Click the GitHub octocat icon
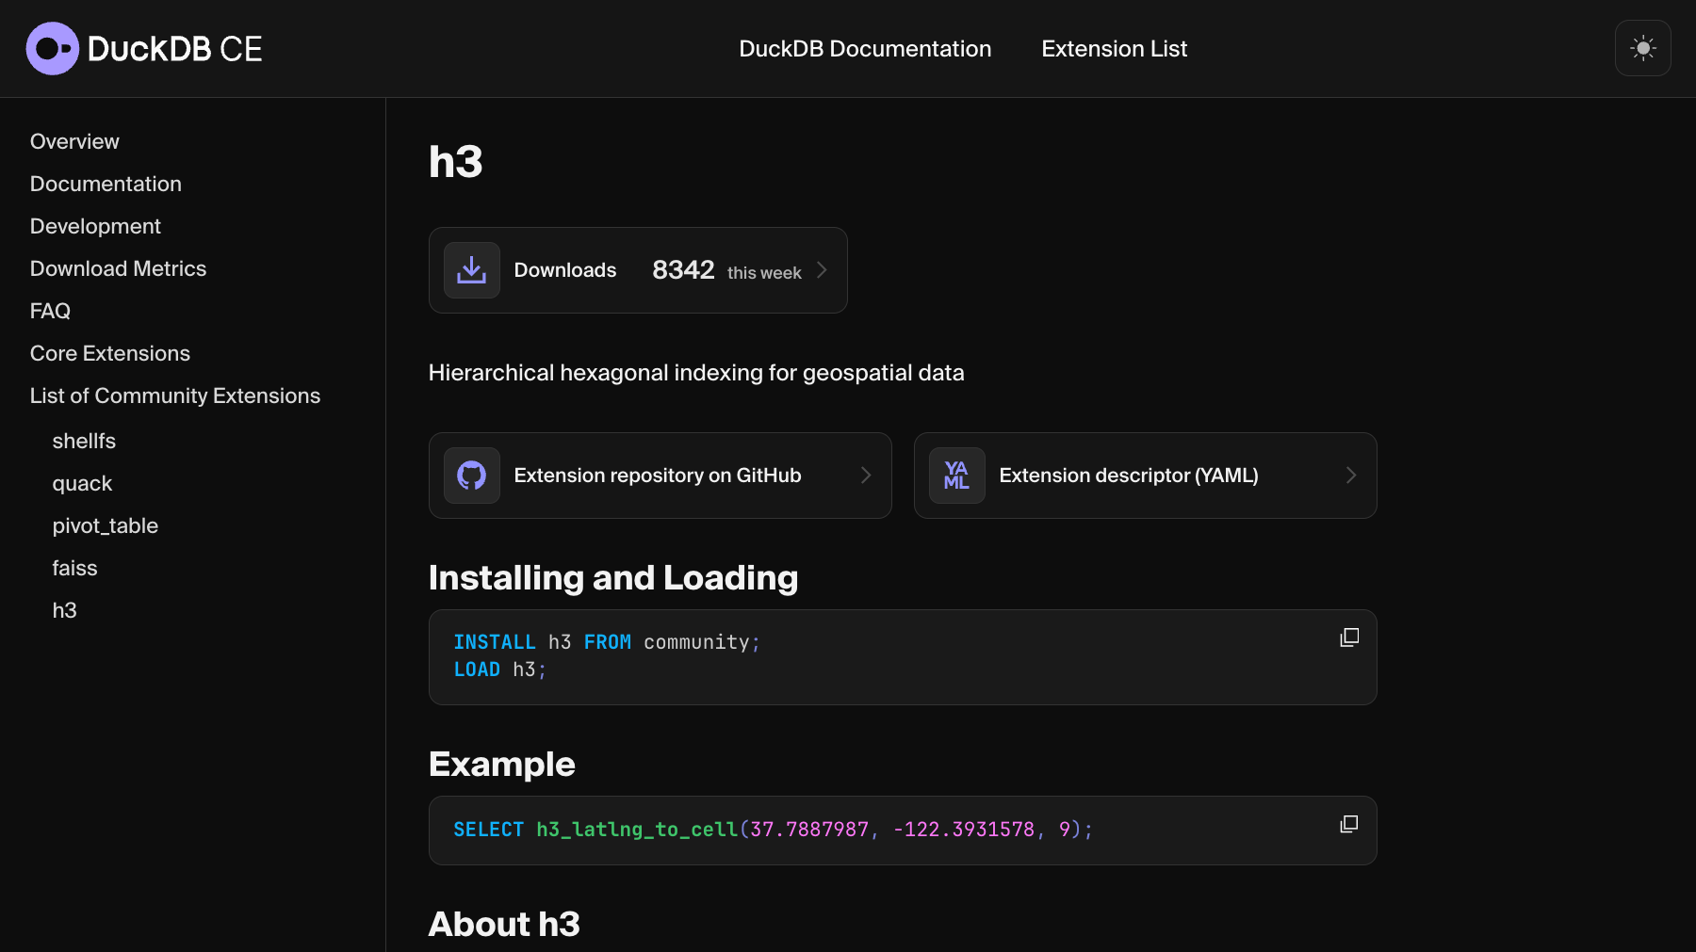 pos(472,476)
